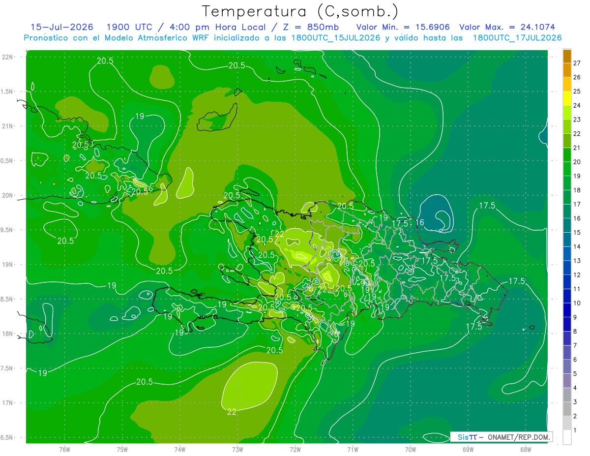Click the "76W" longitude axis label

tap(64, 450)
